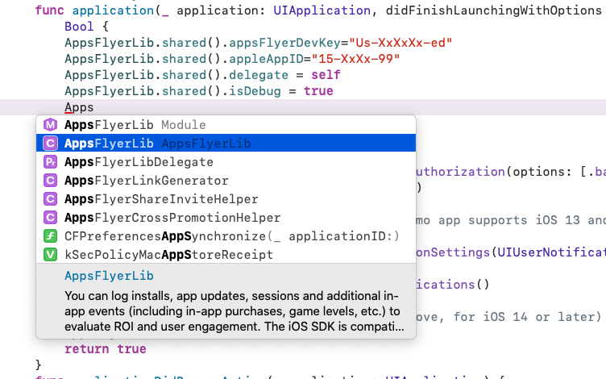Click the class icon on highlighted AppsFlyerLib row
Viewport: 606px width, 379px height.
[50, 144]
